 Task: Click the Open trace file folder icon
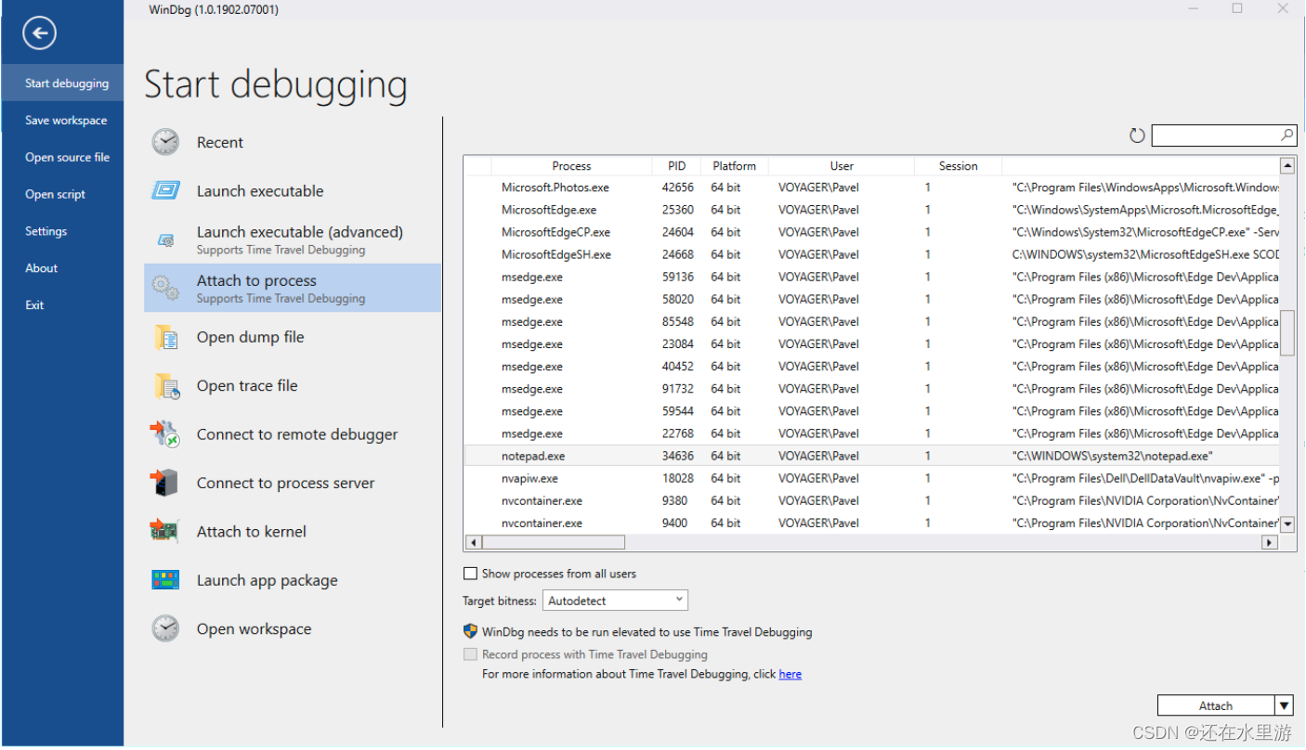(x=166, y=386)
